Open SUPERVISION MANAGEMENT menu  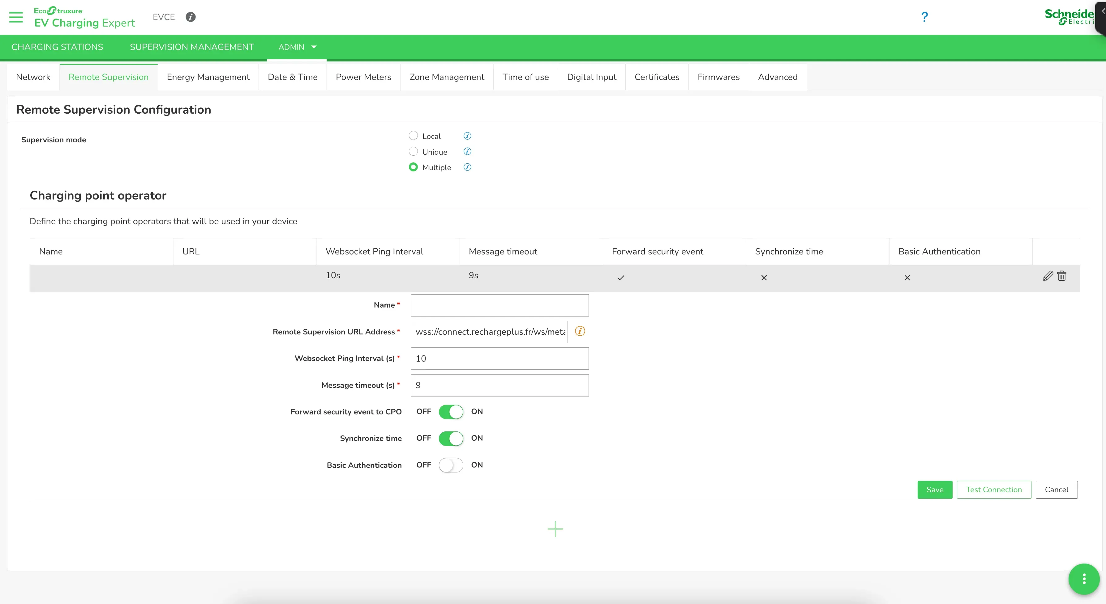(192, 47)
